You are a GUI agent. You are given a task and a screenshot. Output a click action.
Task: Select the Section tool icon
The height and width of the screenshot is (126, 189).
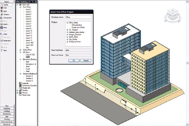[x=2, y=44]
